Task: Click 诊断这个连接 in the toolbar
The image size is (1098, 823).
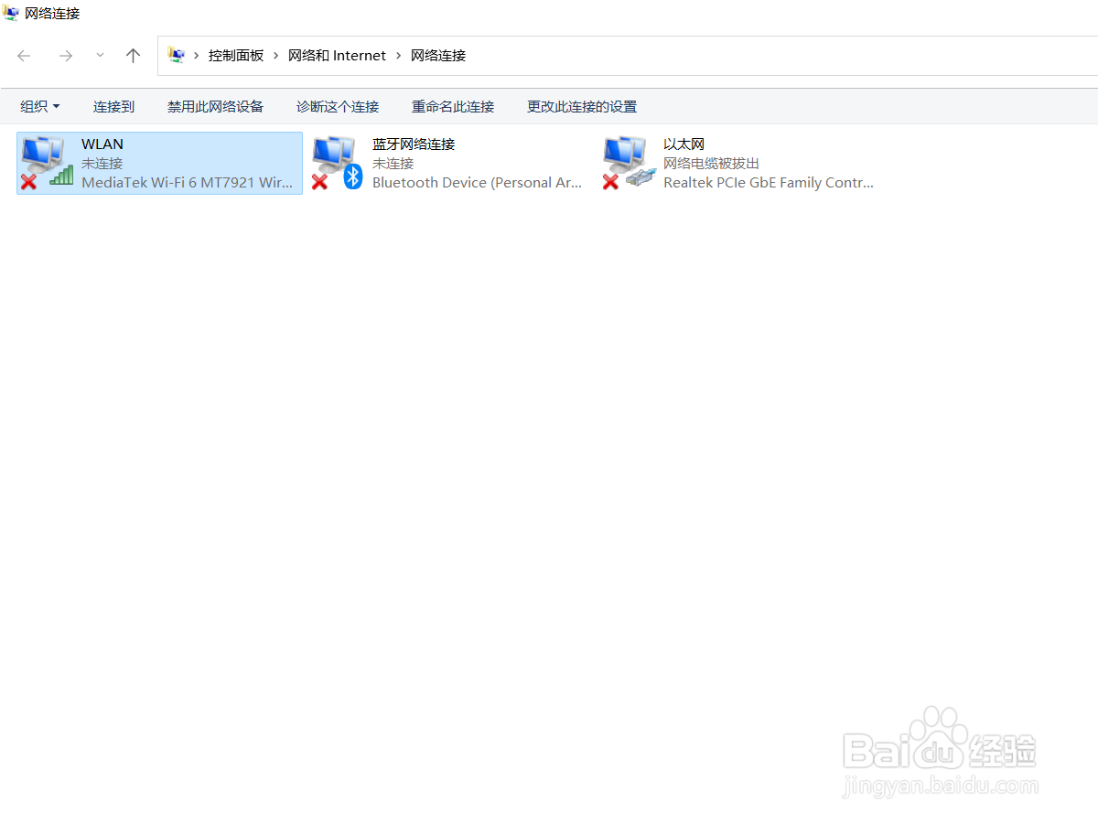Action: [337, 106]
